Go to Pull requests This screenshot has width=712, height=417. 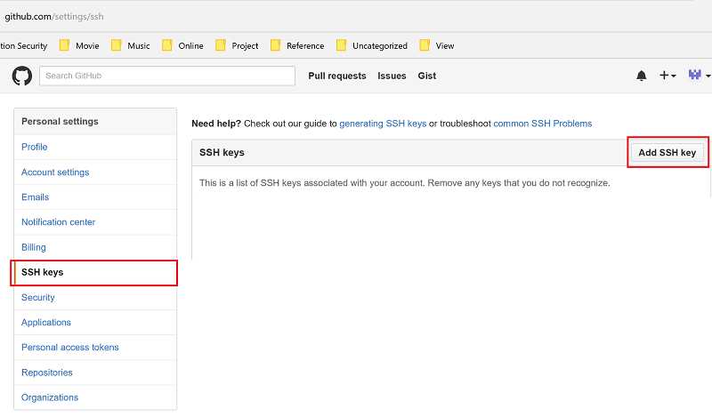(x=337, y=76)
